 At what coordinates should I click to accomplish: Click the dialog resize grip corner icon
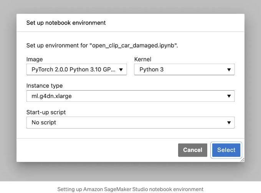[242, 160]
